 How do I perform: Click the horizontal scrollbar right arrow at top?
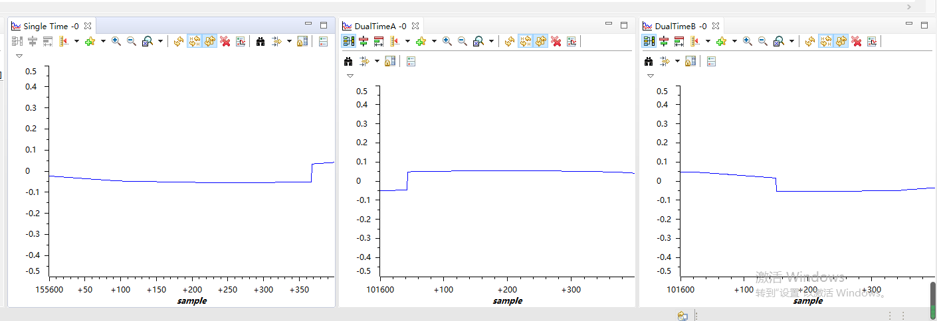click(909, 6)
